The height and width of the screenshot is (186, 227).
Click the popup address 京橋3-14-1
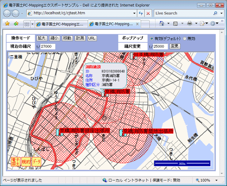111,80
